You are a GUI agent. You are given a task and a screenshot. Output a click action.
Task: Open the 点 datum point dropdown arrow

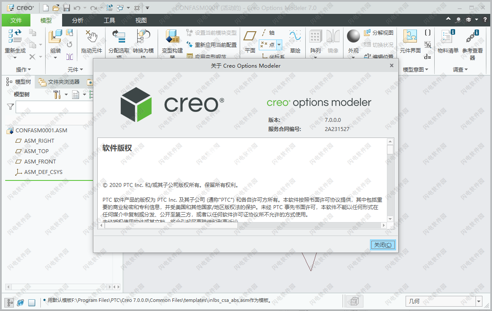(x=279, y=45)
